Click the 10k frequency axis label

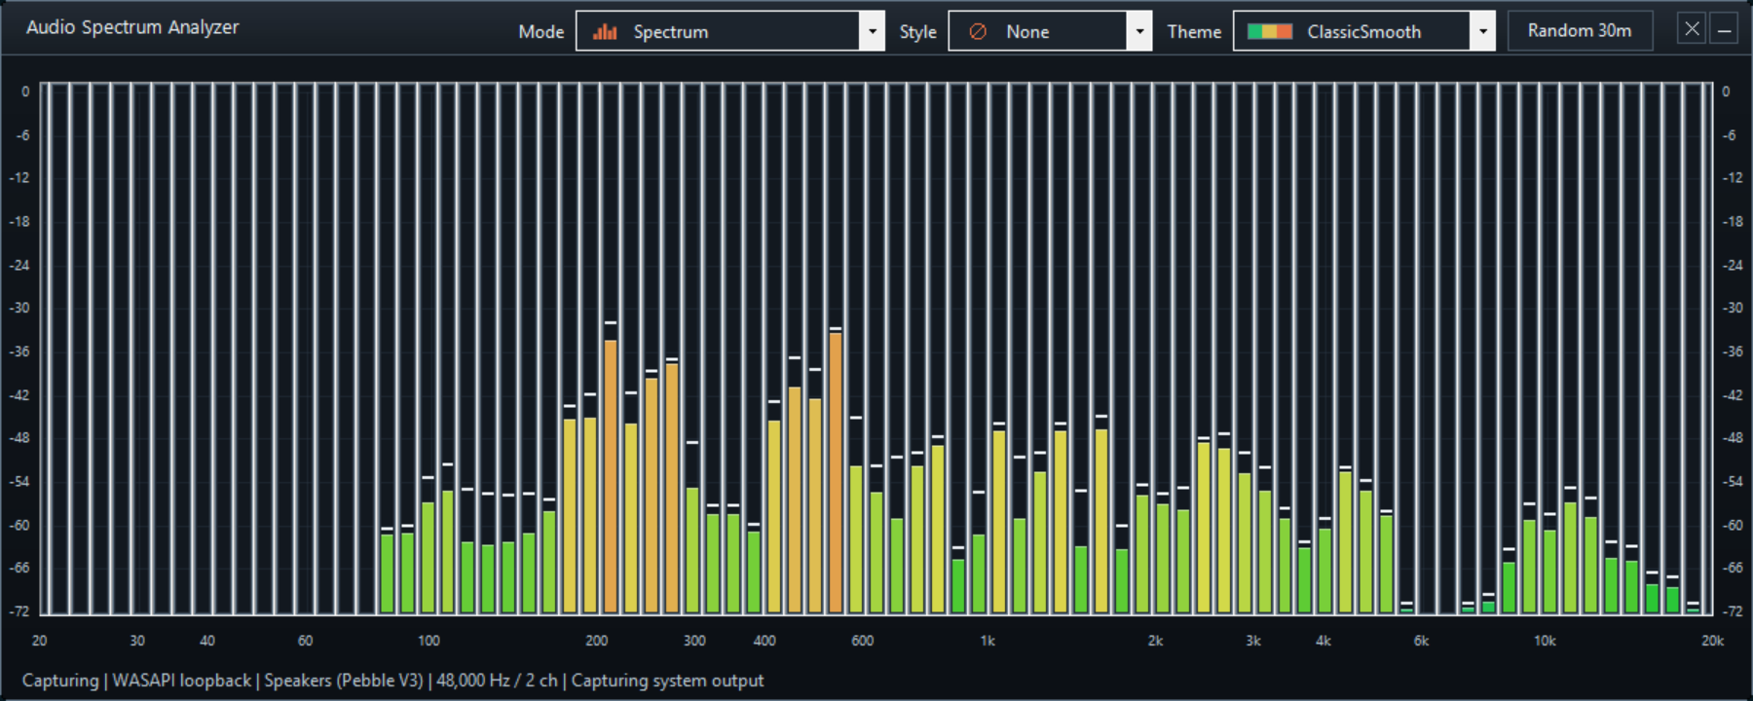[x=1545, y=641]
